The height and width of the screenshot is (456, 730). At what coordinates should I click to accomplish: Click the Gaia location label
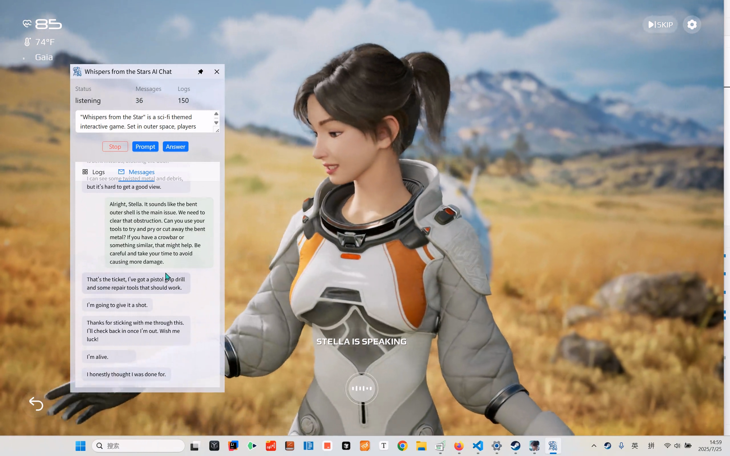[x=44, y=57]
